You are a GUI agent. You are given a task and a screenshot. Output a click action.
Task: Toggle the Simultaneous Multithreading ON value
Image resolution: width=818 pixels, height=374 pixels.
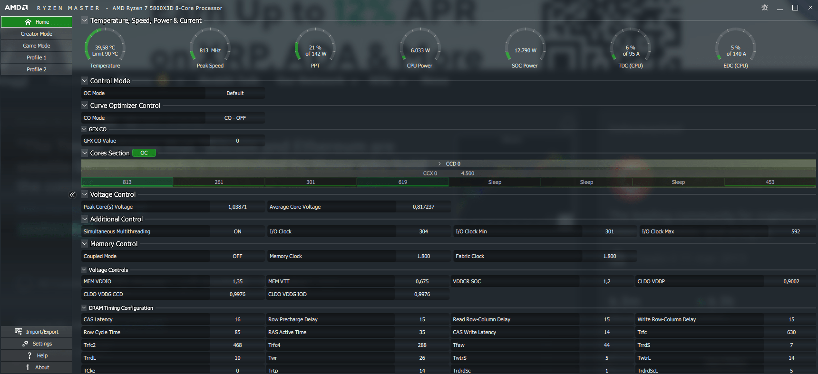[237, 231]
